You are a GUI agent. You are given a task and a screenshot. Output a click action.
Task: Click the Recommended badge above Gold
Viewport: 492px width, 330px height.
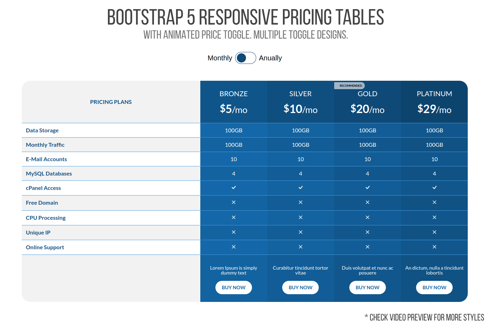pos(350,86)
